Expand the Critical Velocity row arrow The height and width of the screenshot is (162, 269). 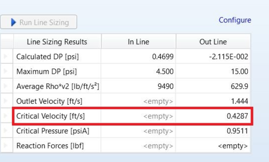6,116
